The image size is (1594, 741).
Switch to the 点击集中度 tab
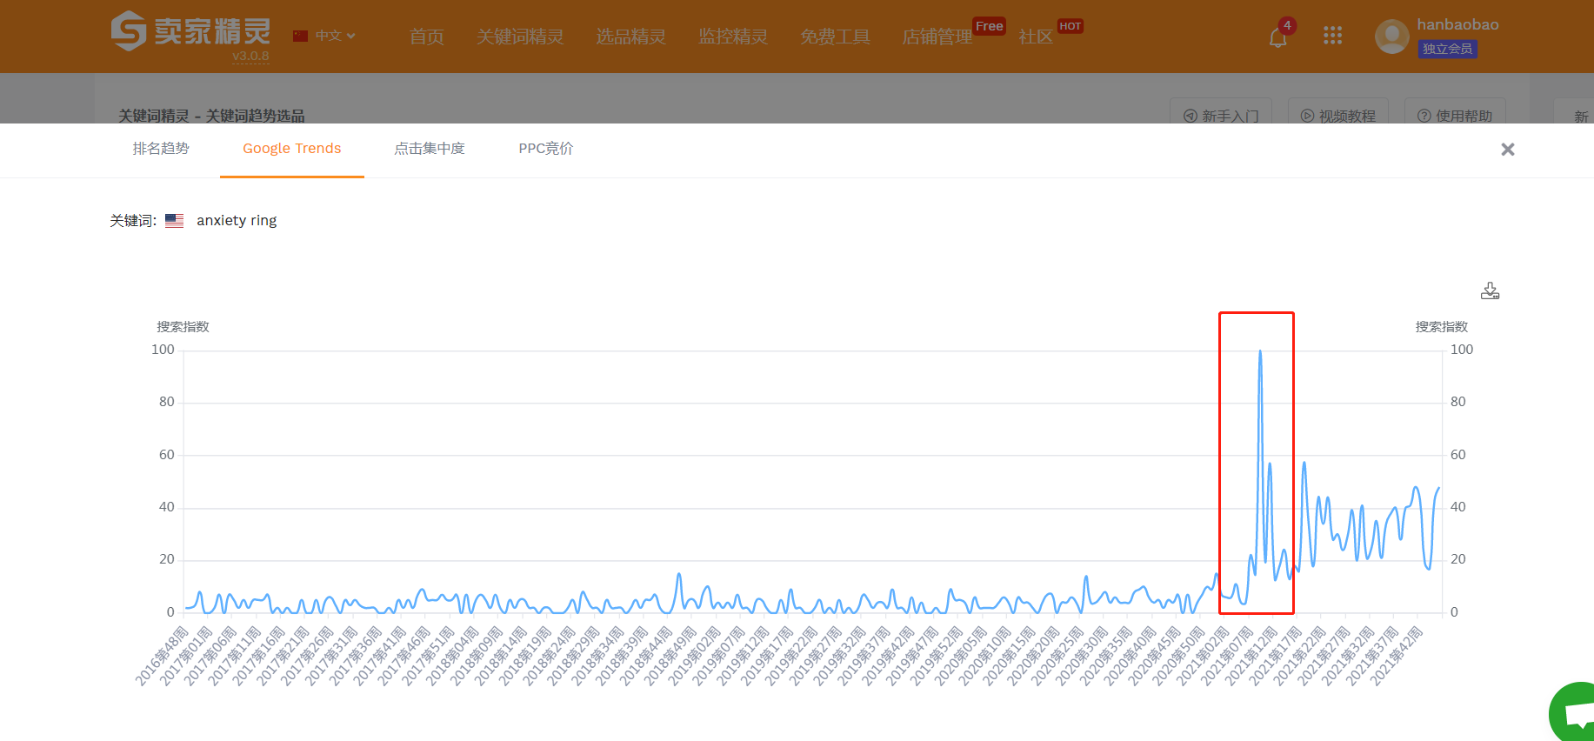430,149
